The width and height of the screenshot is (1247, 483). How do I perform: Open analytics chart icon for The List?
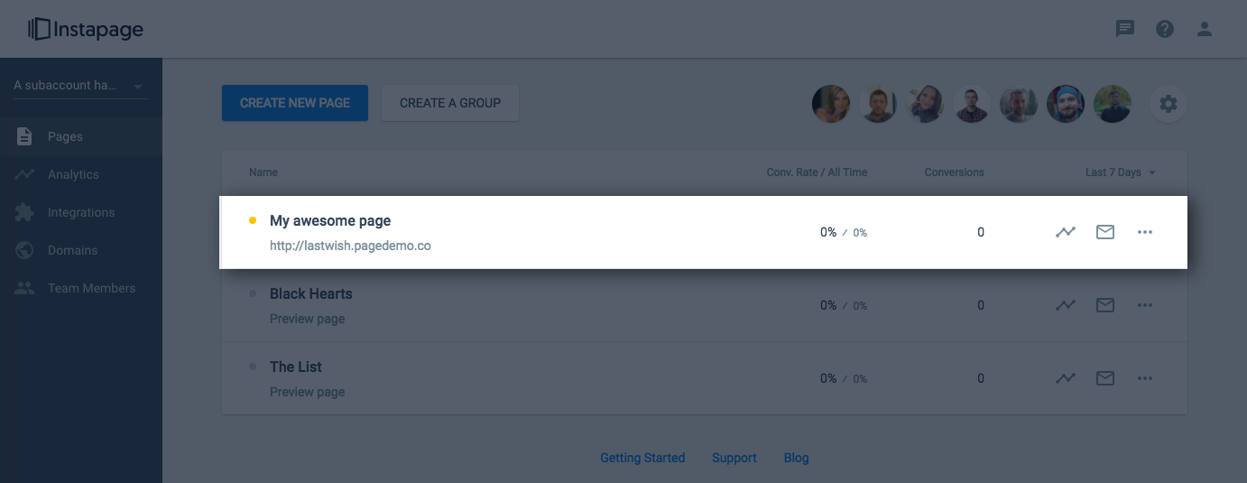tap(1066, 378)
